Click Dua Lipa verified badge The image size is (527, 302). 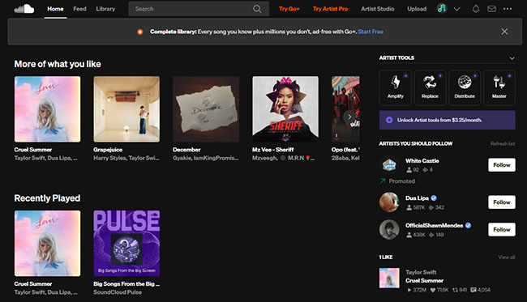pyautogui.click(x=434, y=198)
